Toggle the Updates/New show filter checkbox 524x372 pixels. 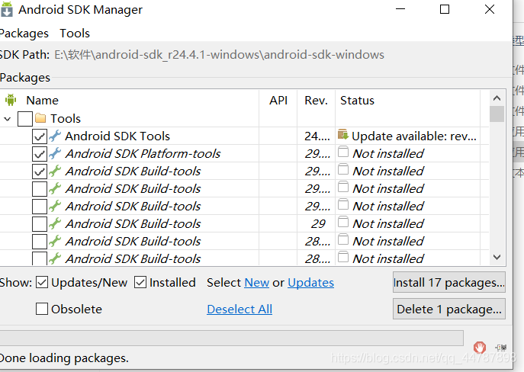(42, 283)
